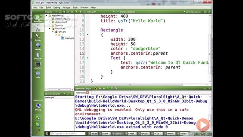Clear the Application Output pane
This screenshot has height=137, width=243.
click(96, 88)
